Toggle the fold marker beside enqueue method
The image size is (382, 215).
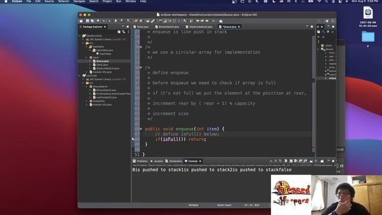(141, 129)
